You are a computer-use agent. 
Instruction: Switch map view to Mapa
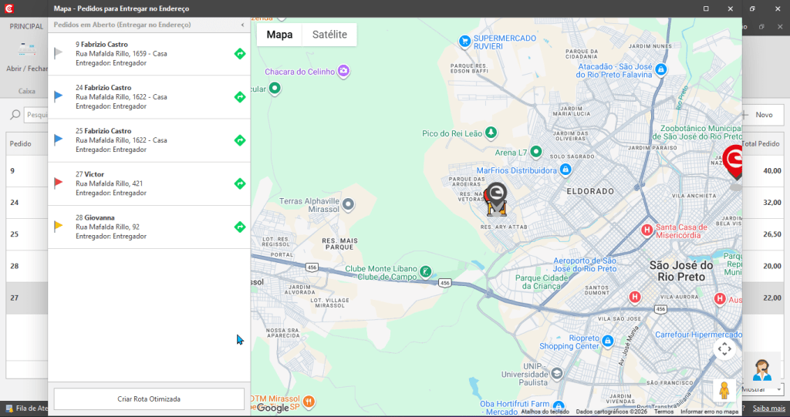[279, 34]
